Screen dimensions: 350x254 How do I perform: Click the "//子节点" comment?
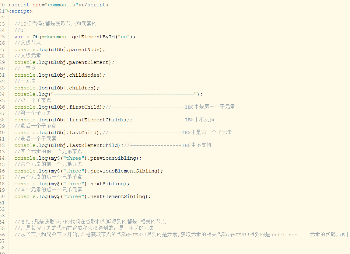(25, 68)
